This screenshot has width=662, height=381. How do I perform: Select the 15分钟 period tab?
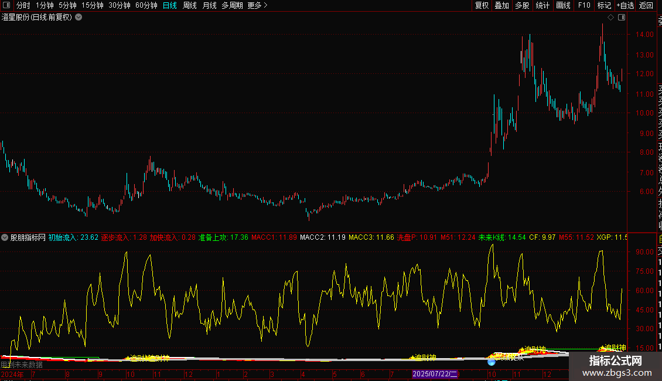tap(93, 5)
